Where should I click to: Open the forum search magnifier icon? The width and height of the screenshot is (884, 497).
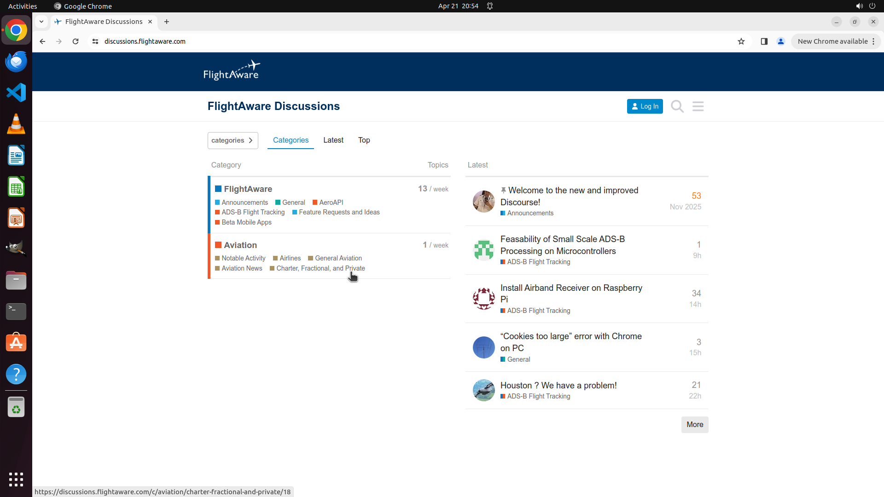click(677, 106)
